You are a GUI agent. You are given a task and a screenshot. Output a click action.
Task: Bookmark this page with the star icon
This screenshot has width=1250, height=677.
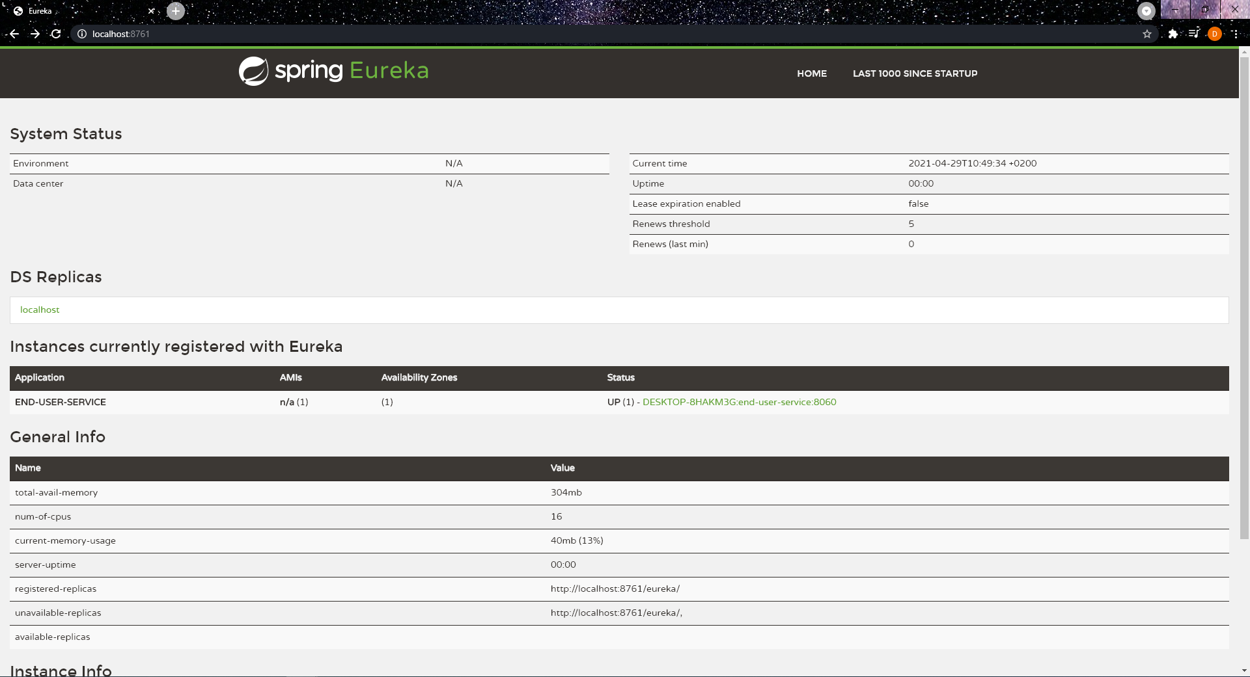pyautogui.click(x=1147, y=34)
